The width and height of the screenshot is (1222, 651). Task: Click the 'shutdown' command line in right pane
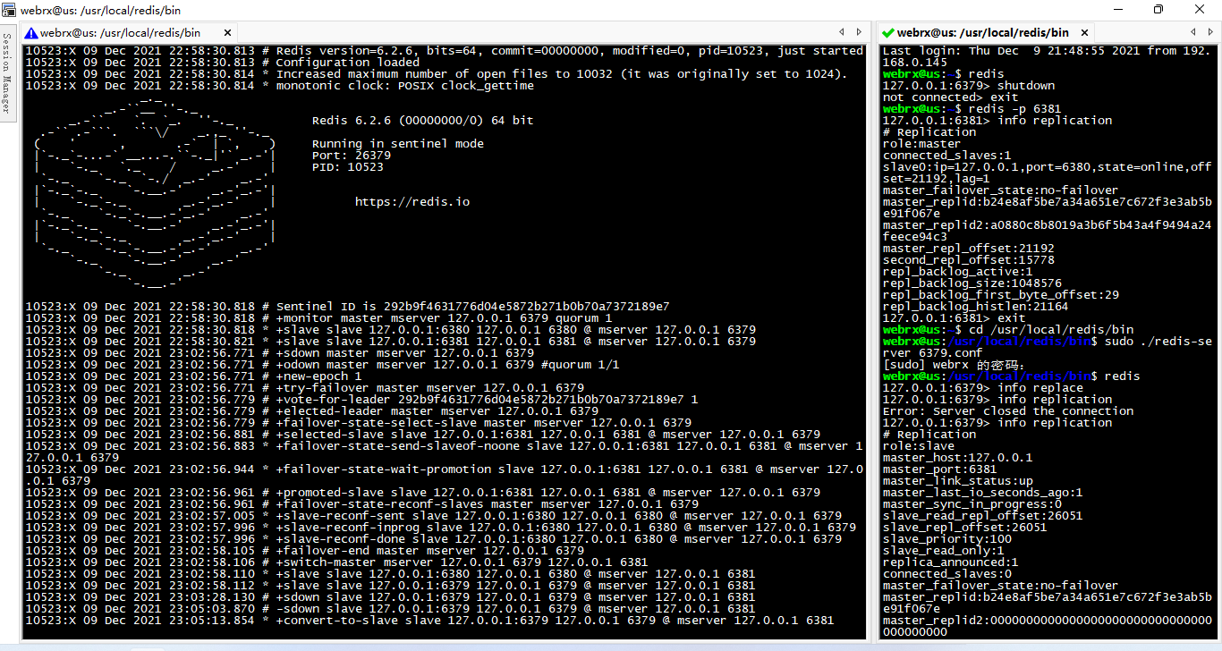point(969,86)
